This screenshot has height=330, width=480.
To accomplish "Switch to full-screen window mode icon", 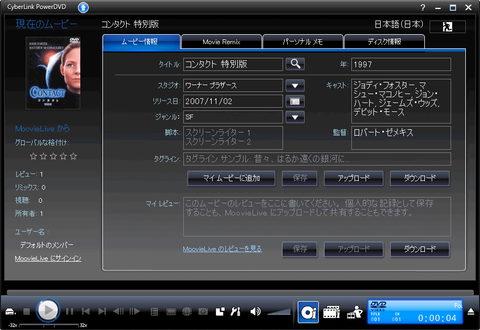I will (220, 312).
